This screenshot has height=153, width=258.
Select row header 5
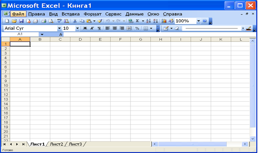tap(6, 62)
